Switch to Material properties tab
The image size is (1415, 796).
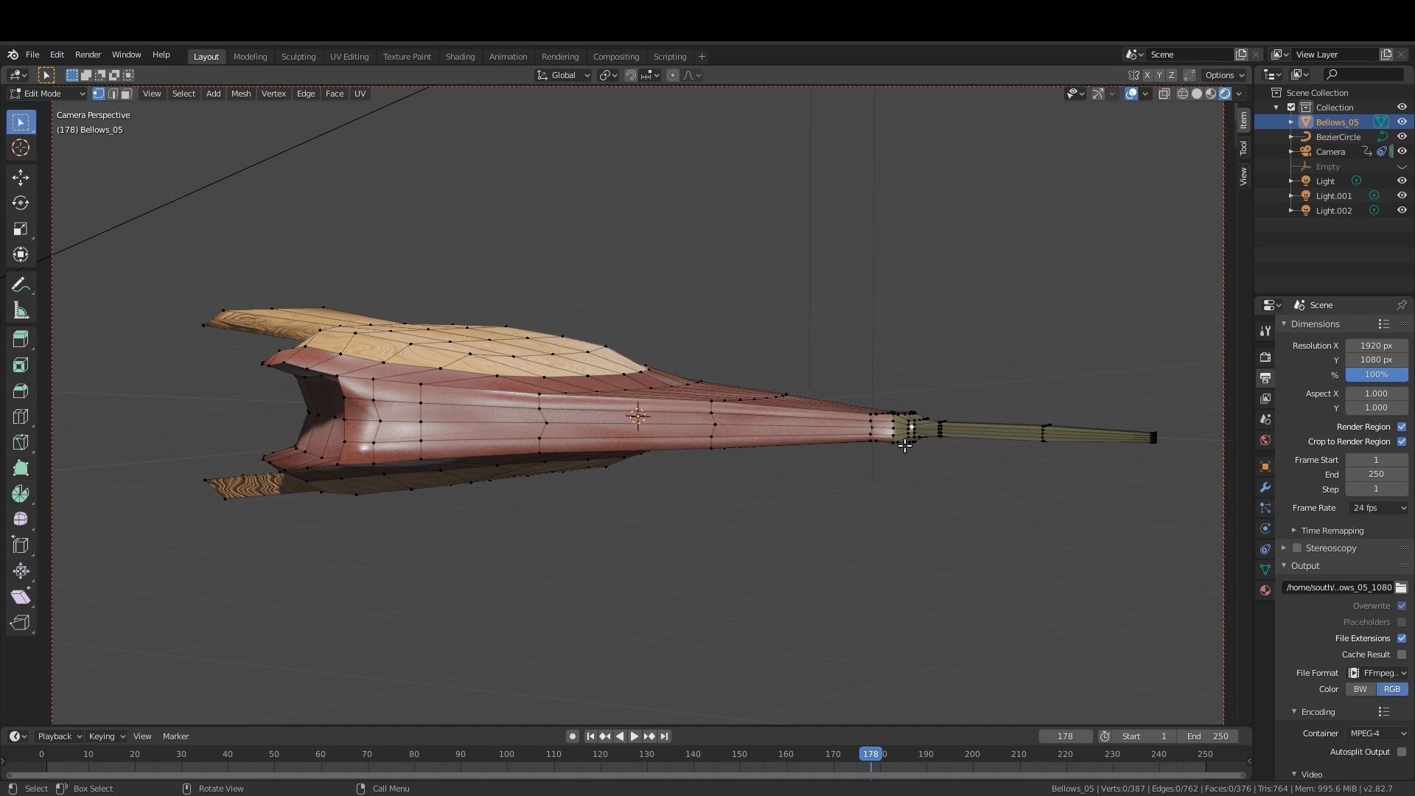pos(1265,590)
